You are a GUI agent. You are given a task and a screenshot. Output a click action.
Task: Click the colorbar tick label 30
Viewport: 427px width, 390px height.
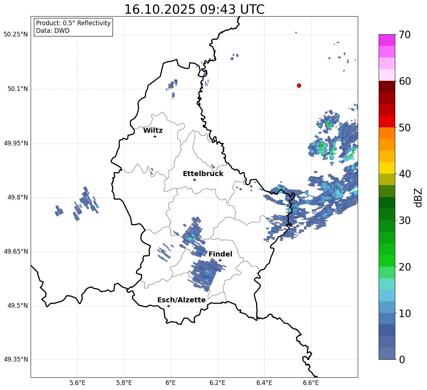(405, 220)
